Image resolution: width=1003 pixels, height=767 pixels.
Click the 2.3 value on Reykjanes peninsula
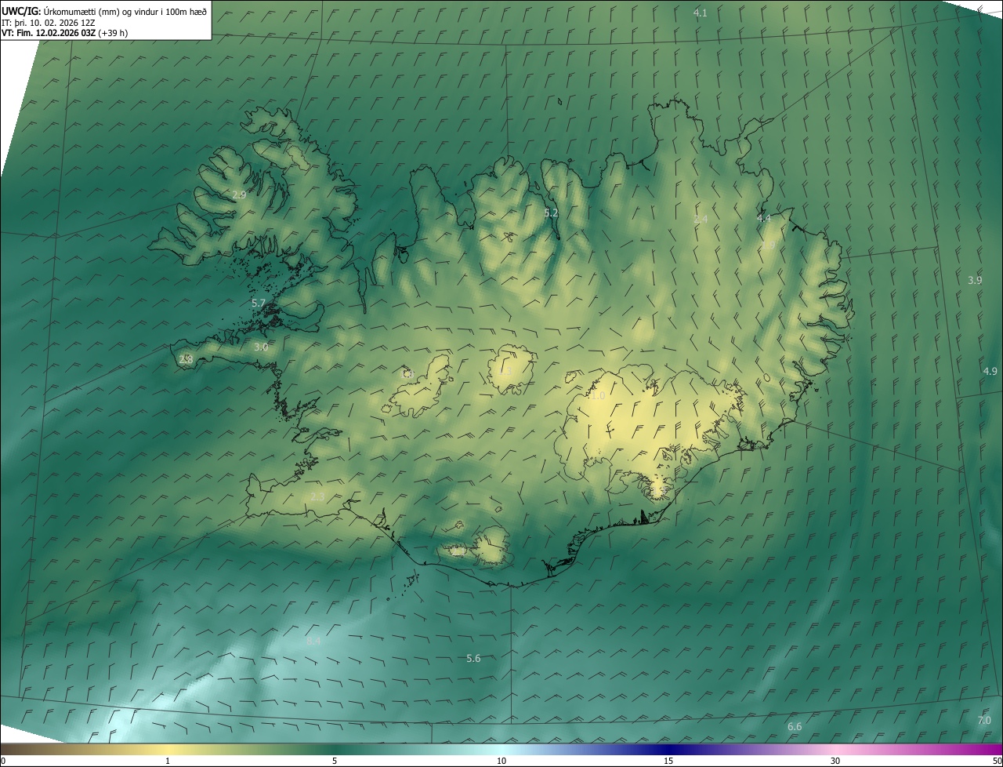pos(317,496)
